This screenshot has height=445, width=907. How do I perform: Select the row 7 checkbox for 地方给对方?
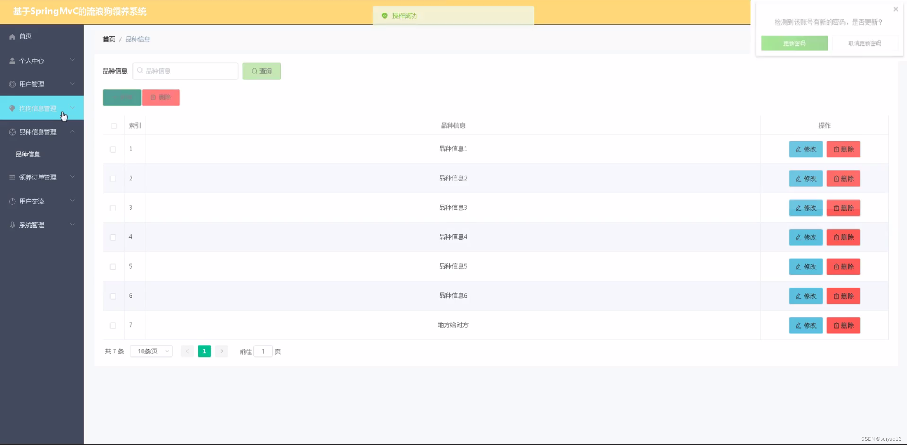coord(113,326)
